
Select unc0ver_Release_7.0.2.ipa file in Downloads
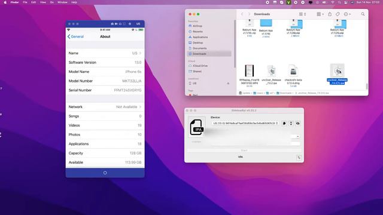(x=271, y=75)
